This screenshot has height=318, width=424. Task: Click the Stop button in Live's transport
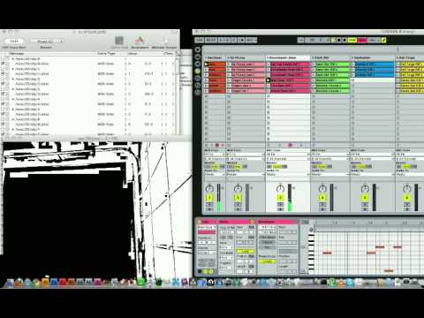click(339, 40)
